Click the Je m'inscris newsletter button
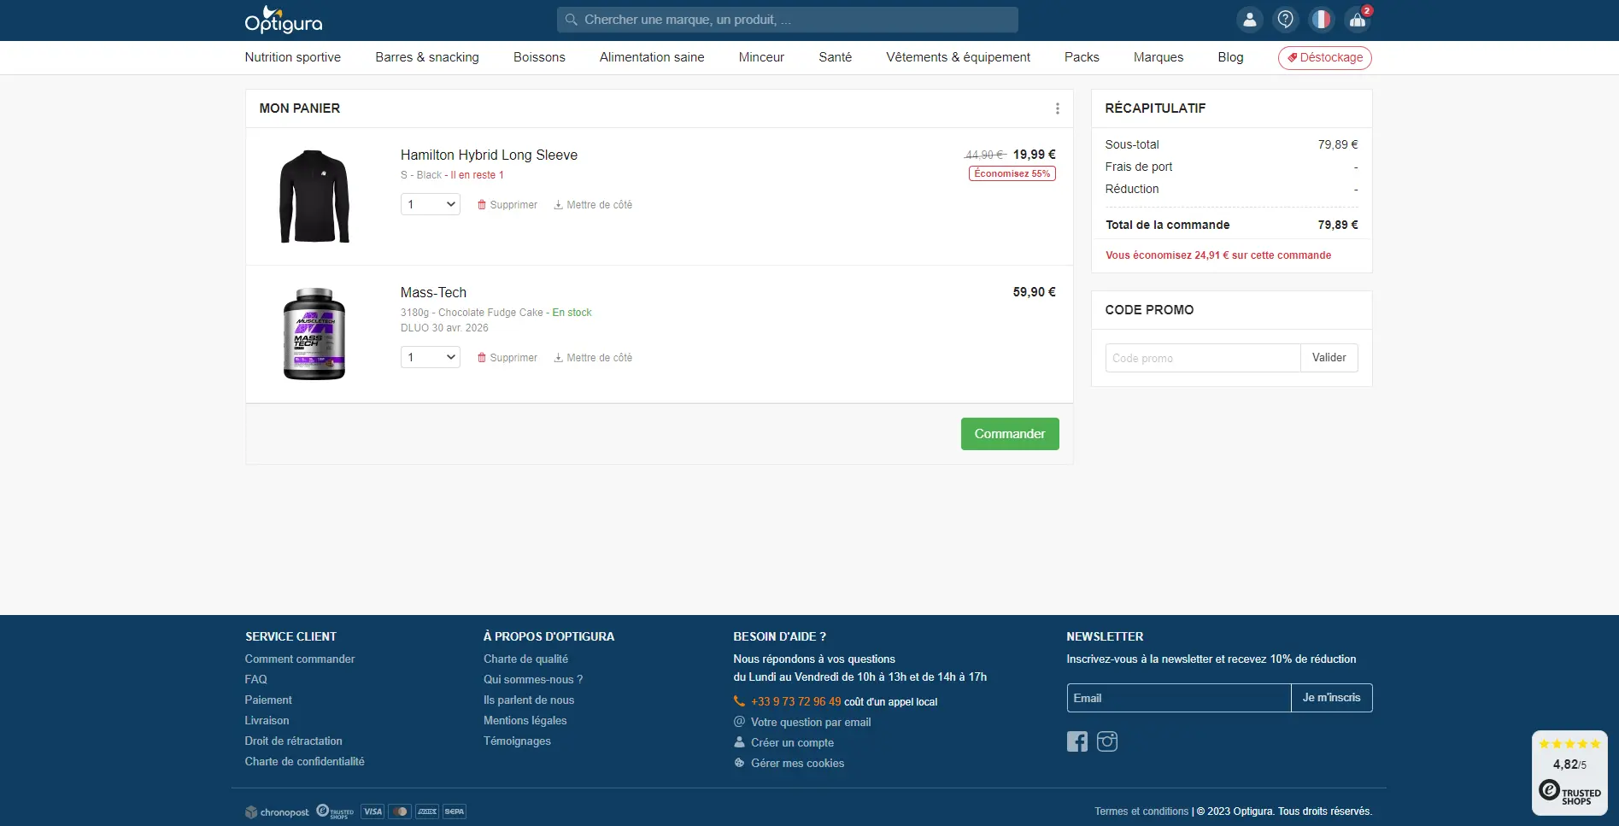The height and width of the screenshot is (826, 1619). click(x=1331, y=698)
